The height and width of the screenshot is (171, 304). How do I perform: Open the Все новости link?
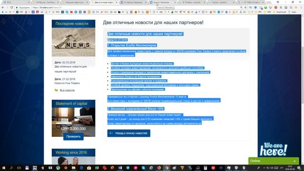[67, 90]
